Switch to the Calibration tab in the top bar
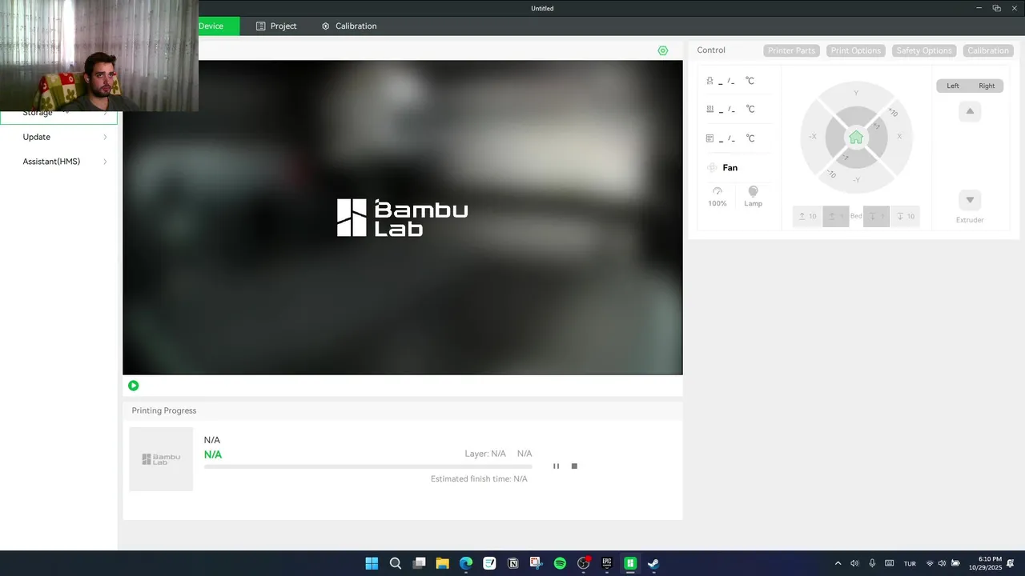The image size is (1025, 576). (x=349, y=26)
